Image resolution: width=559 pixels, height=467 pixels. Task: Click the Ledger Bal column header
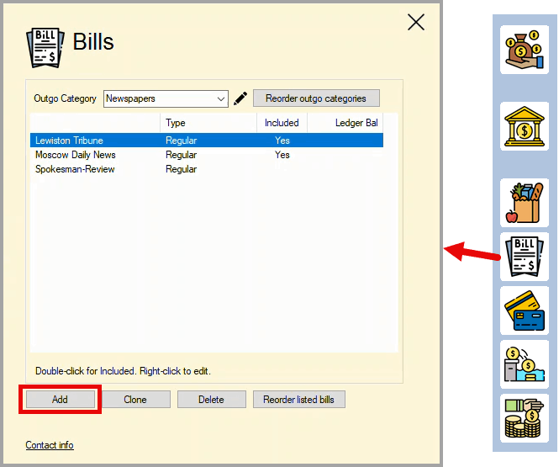click(x=345, y=123)
